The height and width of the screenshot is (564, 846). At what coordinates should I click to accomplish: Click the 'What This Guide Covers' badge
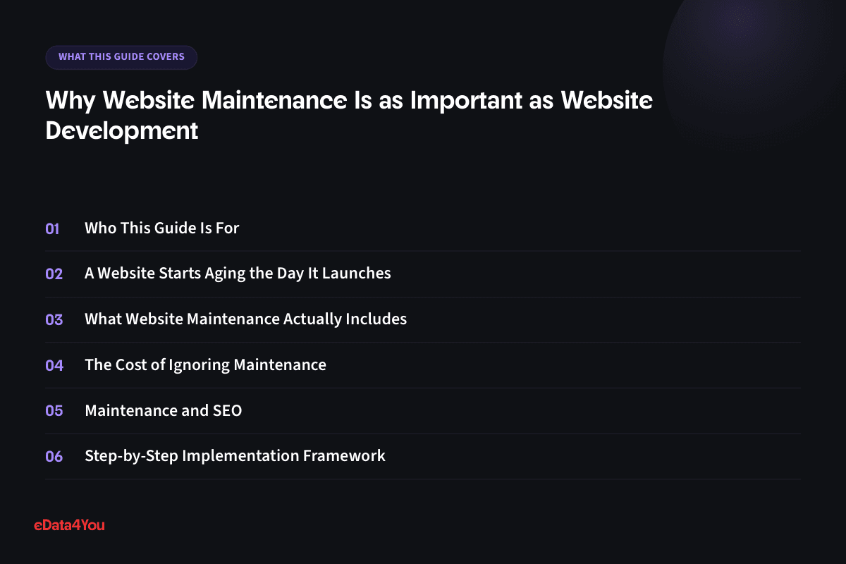click(121, 57)
